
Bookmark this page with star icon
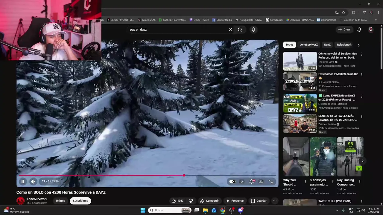click(344, 13)
